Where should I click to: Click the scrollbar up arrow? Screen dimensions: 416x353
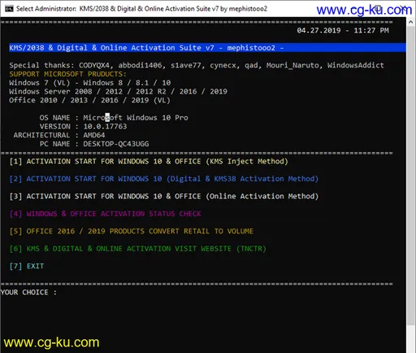coord(410,23)
